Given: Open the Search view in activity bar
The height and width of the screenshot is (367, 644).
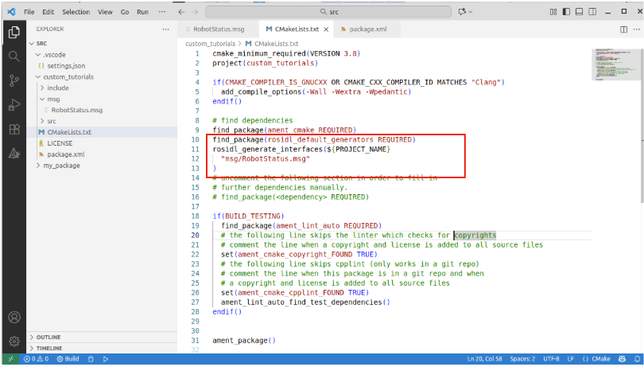Looking at the screenshot, I should (x=14, y=57).
